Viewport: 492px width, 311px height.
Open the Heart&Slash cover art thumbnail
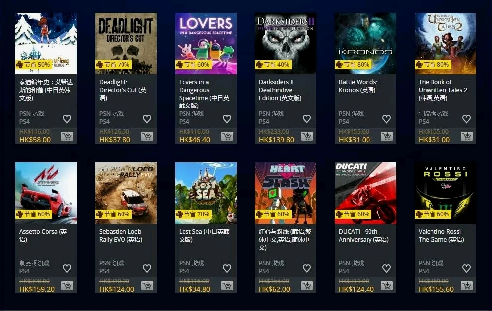point(286,193)
